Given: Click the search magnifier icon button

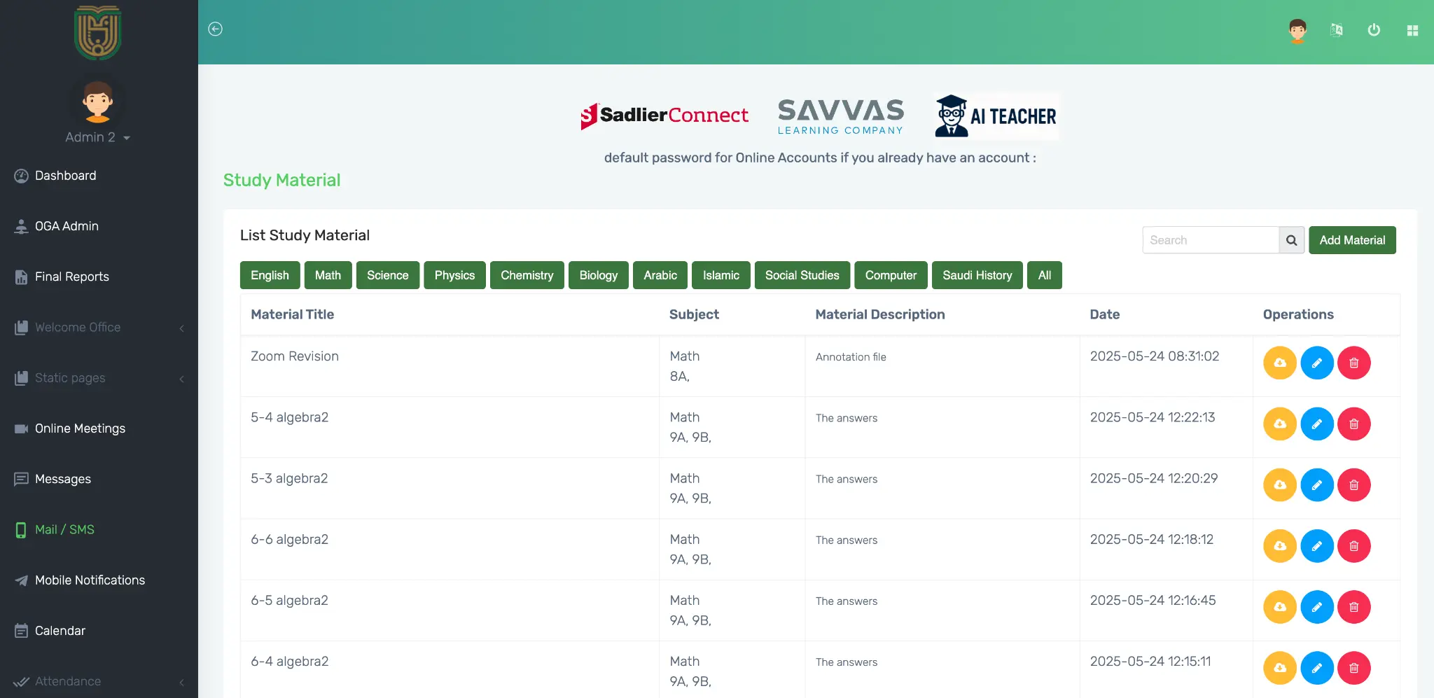Looking at the screenshot, I should click(x=1291, y=240).
